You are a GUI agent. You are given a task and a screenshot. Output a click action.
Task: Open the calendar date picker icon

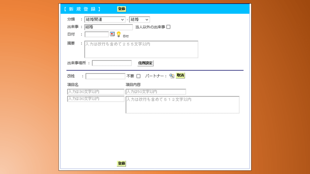coord(112,34)
